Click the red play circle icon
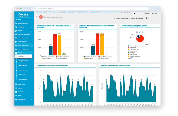The image size is (178, 116). [41, 17]
